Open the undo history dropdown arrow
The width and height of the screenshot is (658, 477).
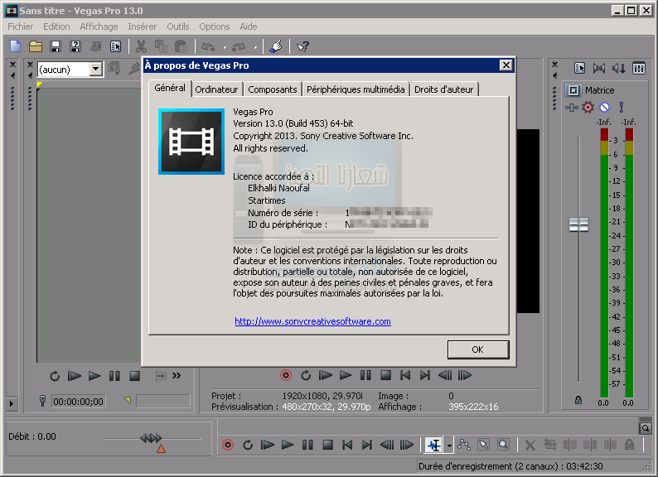(x=225, y=47)
